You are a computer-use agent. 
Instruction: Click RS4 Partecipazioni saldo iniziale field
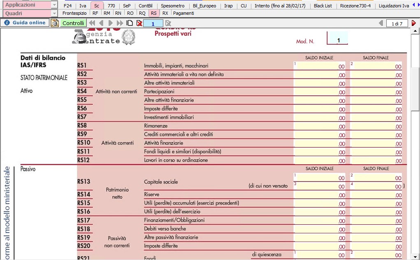(x=320, y=92)
